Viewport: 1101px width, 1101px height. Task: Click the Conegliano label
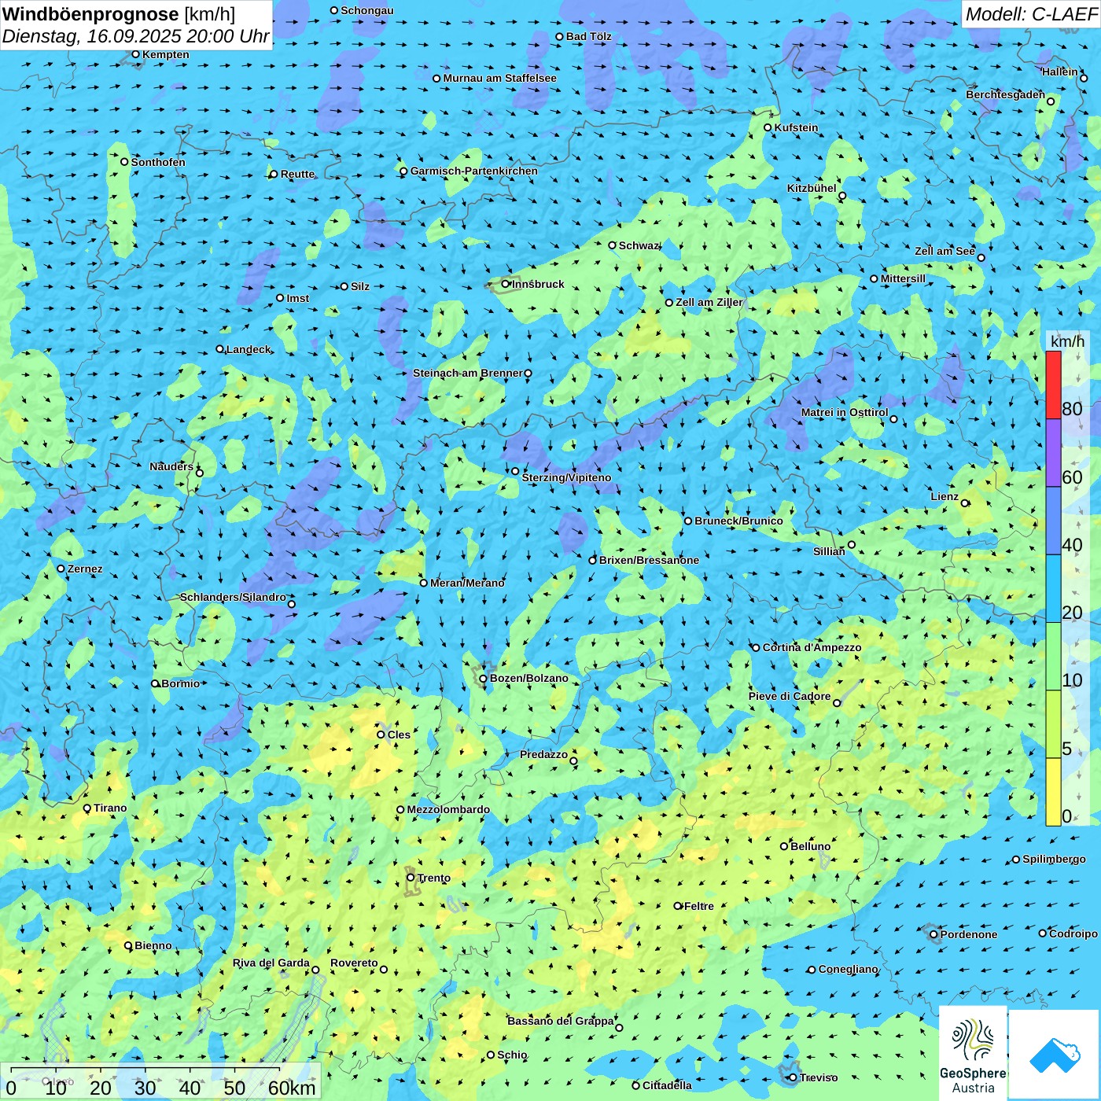coord(848,969)
